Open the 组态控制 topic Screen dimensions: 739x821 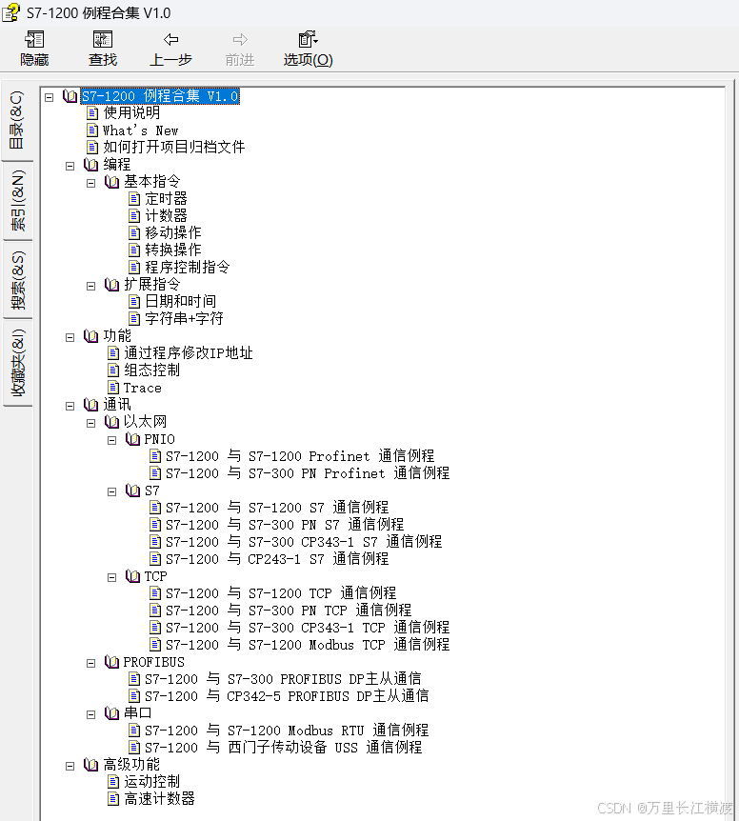tap(151, 370)
